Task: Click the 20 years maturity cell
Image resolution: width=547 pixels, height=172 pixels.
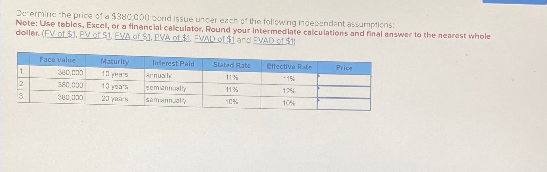Action: (x=114, y=99)
